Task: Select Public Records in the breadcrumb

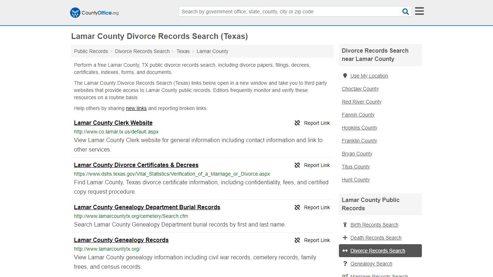Action: pyautogui.click(x=91, y=51)
